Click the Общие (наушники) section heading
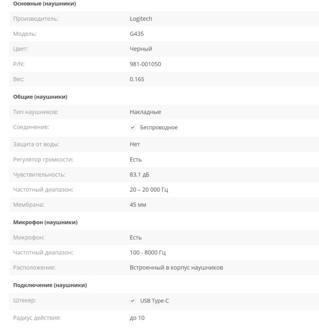 [x=40, y=97]
